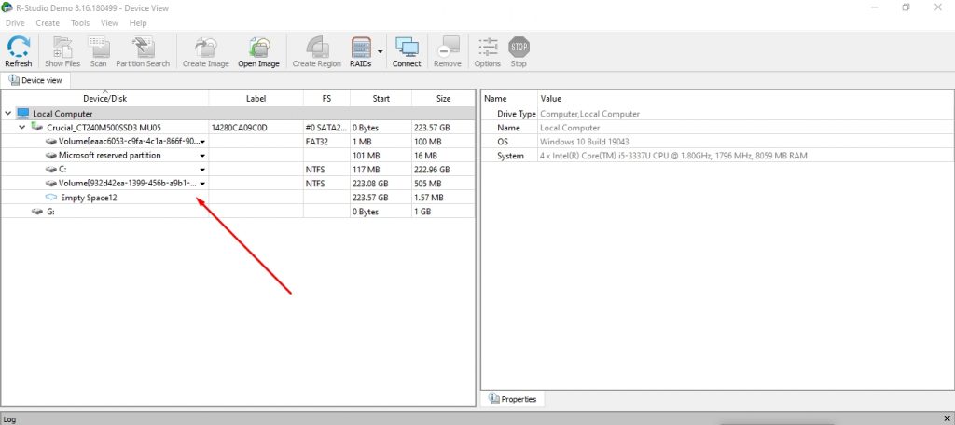Viewport: 955px width, 425px height.
Task: Collapse the Local Computer tree node
Action: [7, 114]
